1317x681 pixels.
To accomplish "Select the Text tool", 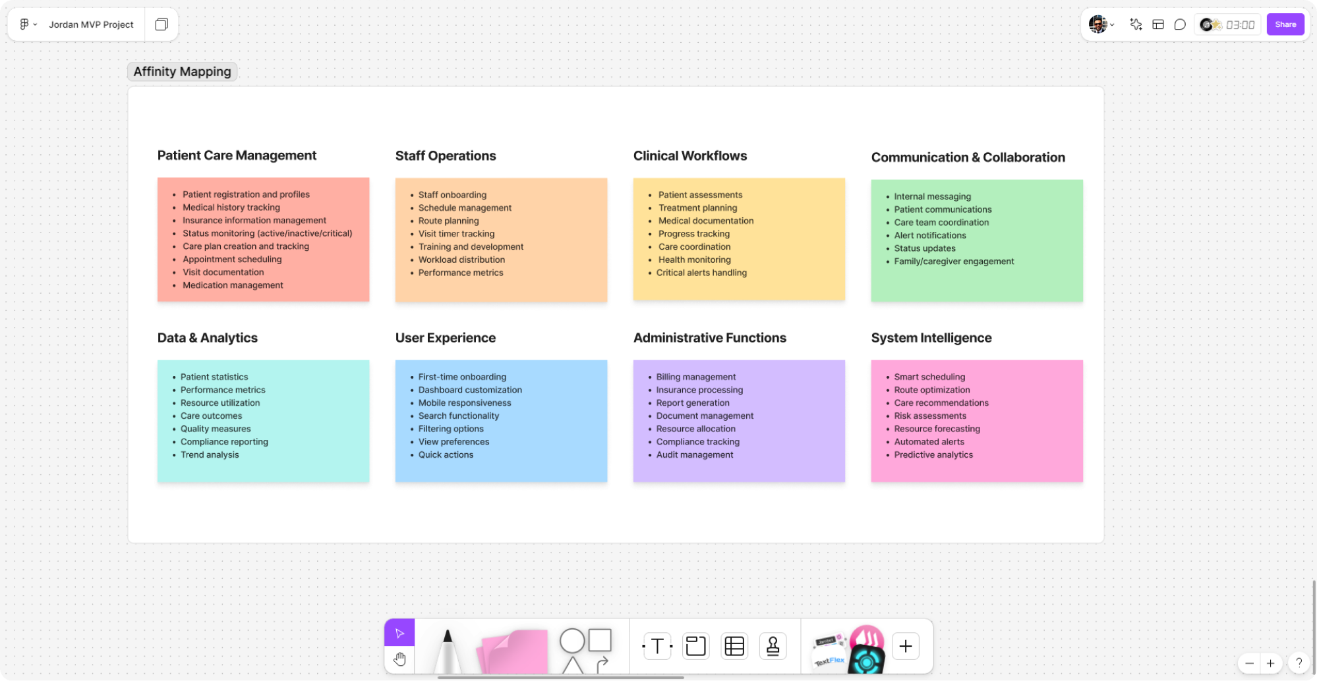I will (657, 646).
